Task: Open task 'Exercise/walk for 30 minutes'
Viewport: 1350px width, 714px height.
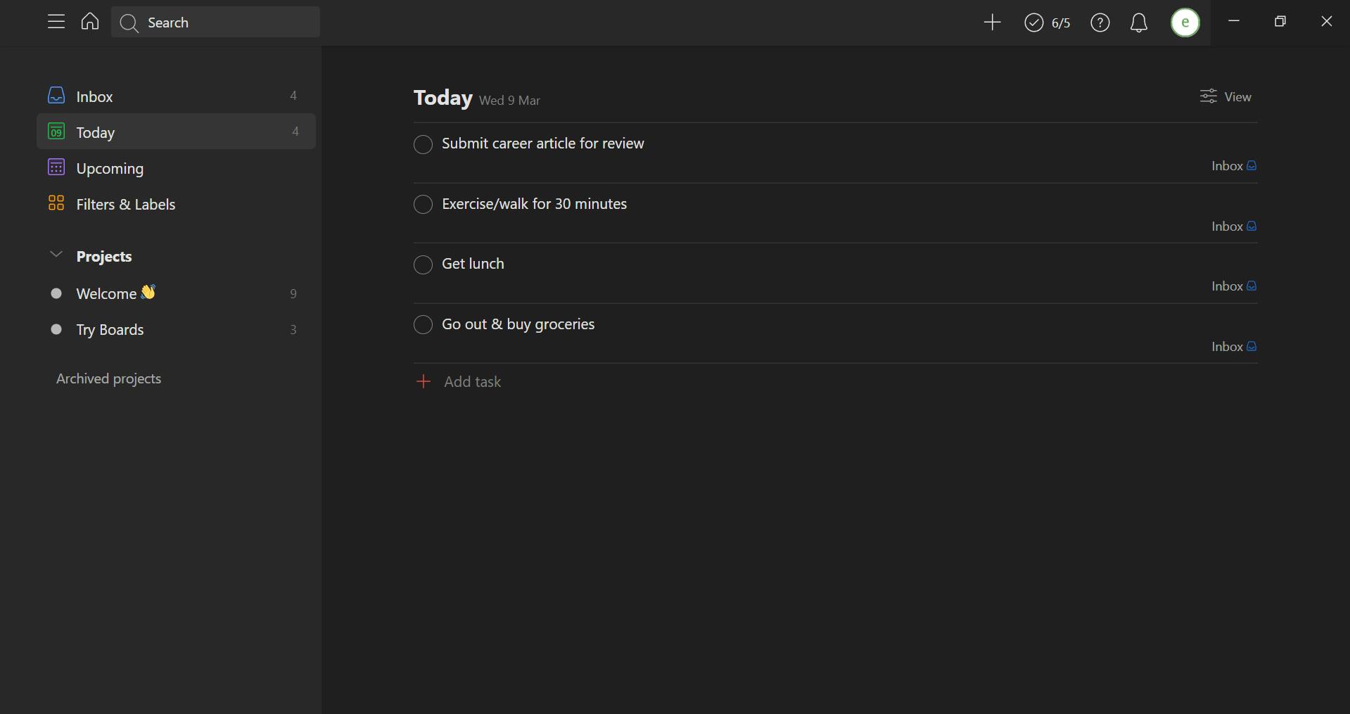Action: pos(534,204)
